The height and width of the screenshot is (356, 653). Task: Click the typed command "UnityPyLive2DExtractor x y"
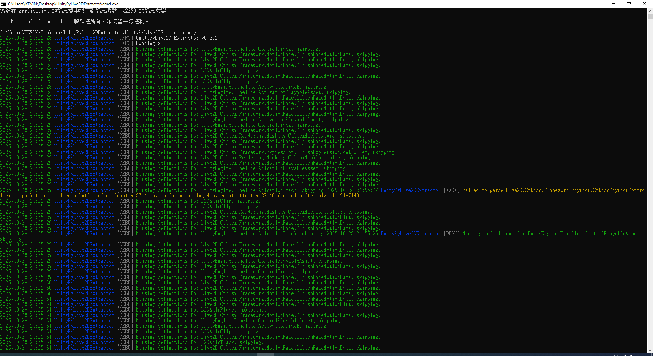161,33
